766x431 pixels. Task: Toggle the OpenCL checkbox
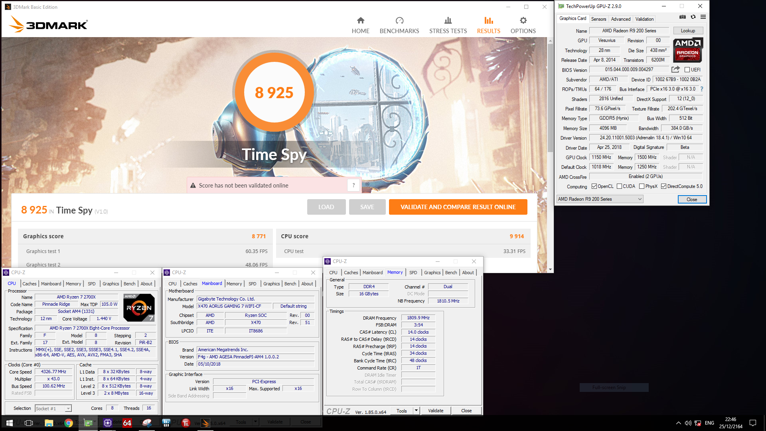(594, 186)
